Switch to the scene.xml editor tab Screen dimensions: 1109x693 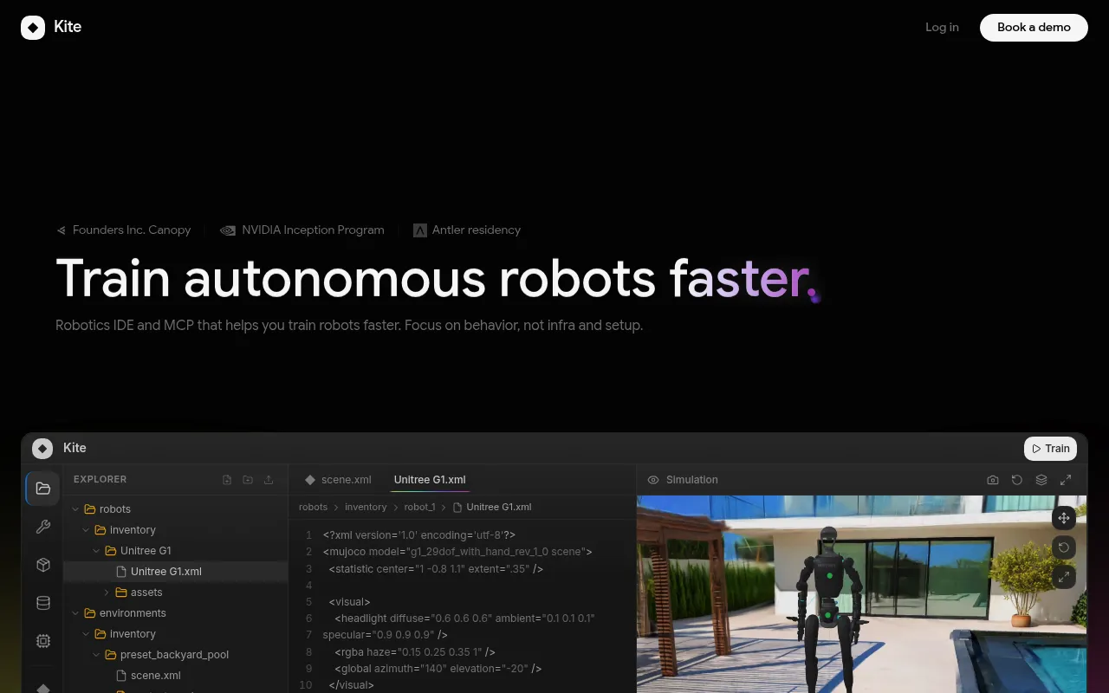(337, 480)
